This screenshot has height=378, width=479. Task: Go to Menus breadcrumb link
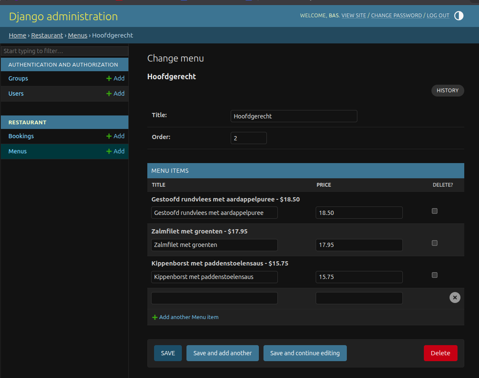[x=77, y=35]
